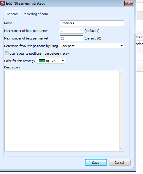Enable Use favourite positions from before in play
The height and width of the screenshot is (174, 143).
(x=6, y=54)
